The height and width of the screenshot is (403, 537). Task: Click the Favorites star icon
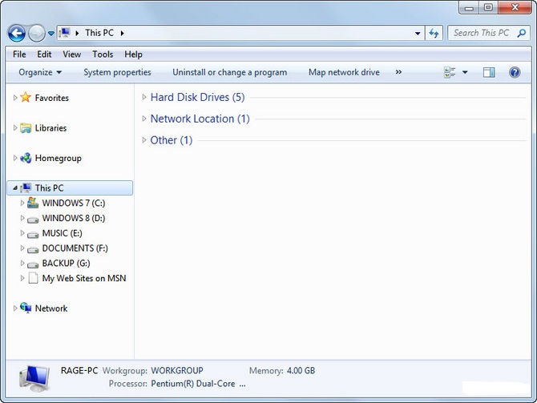coord(26,98)
